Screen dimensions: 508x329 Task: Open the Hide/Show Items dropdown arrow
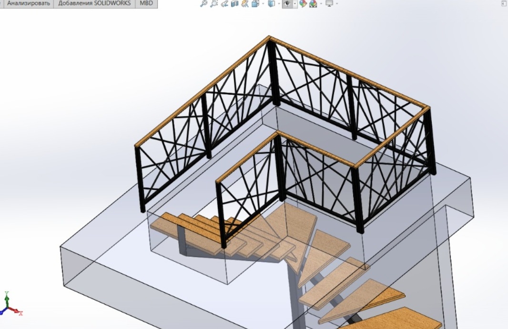click(x=295, y=4)
